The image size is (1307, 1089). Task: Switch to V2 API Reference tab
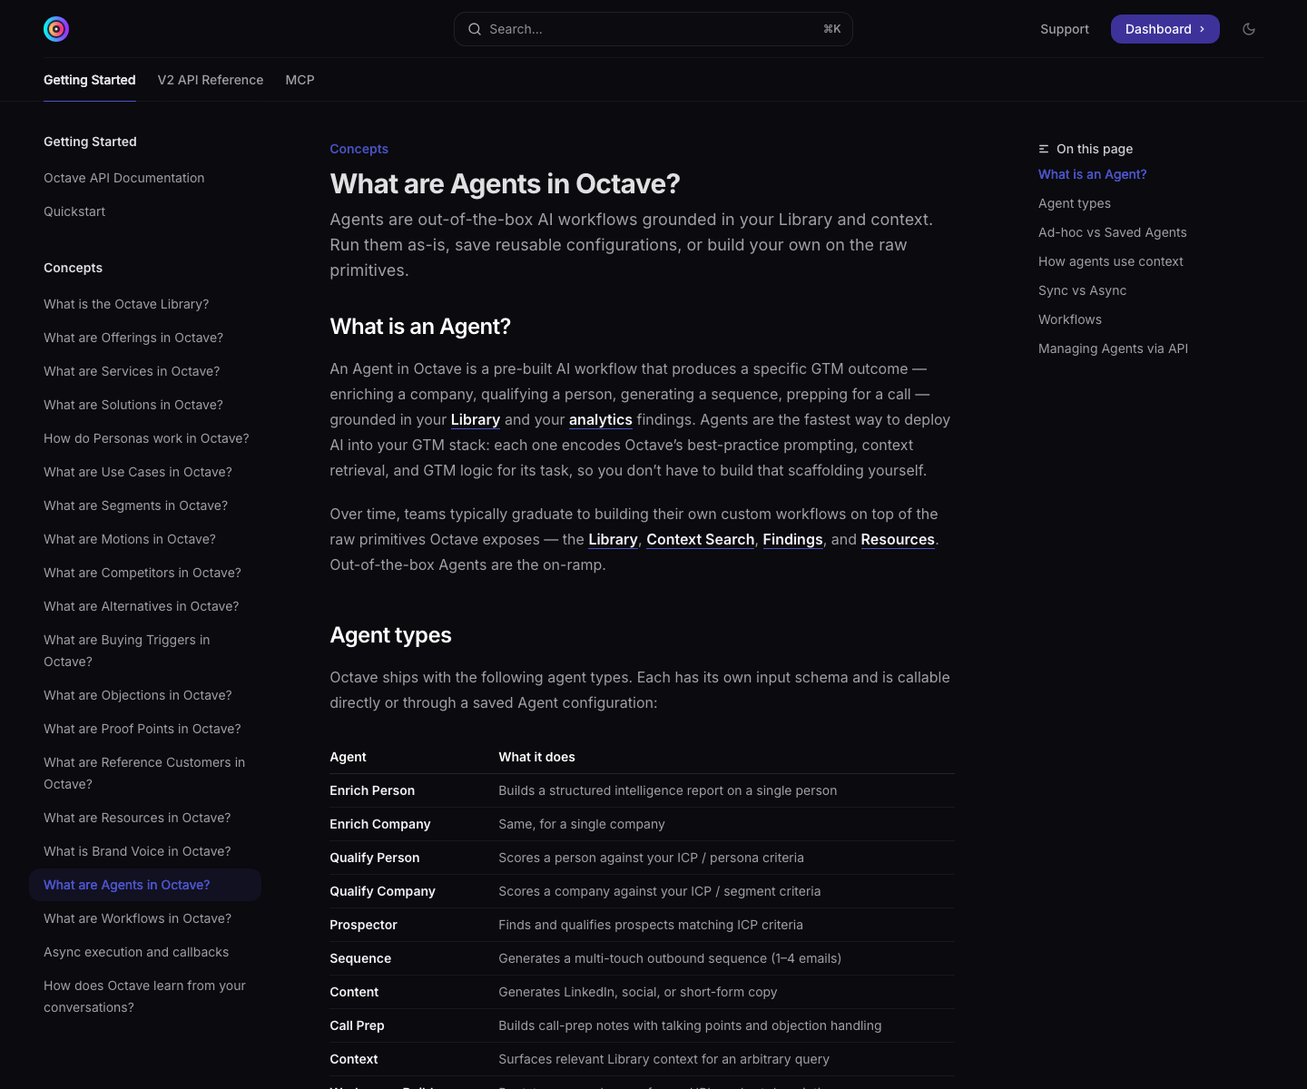[211, 80]
